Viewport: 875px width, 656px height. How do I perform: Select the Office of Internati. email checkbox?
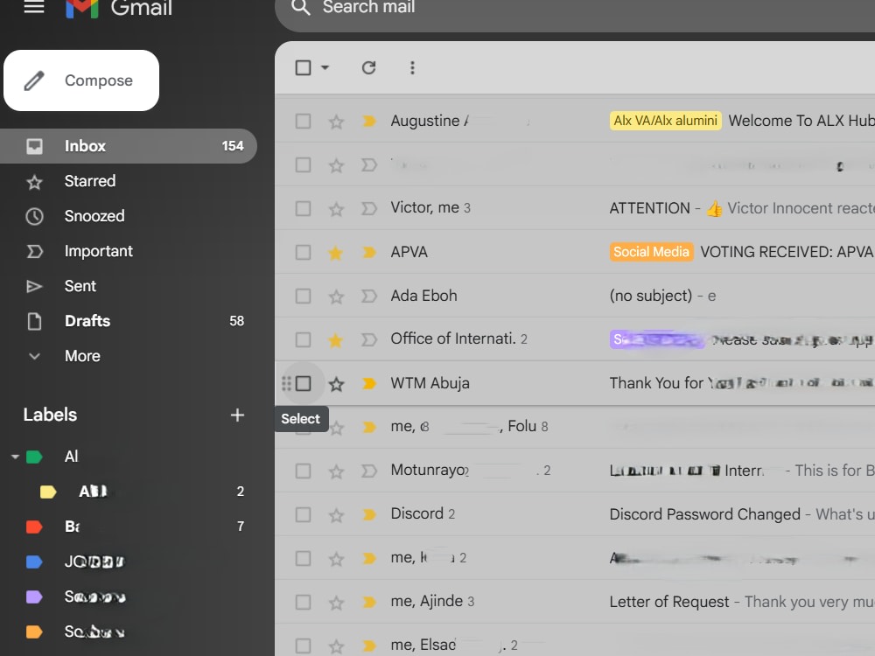point(303,339)
